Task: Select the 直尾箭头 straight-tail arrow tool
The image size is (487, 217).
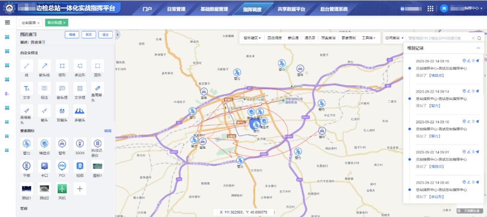Action: 98,88
